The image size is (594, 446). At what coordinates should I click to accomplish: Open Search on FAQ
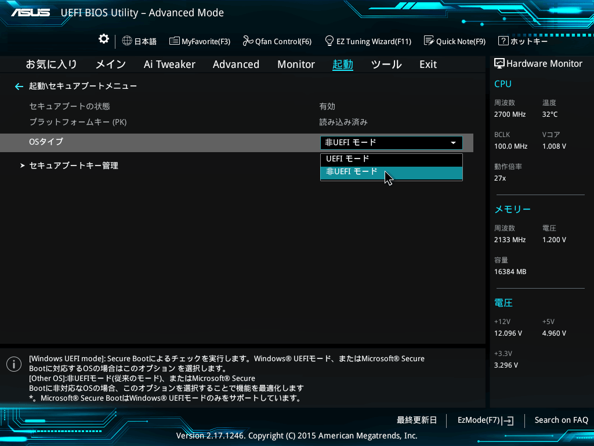pyautogui.click(x=561, y=420)
